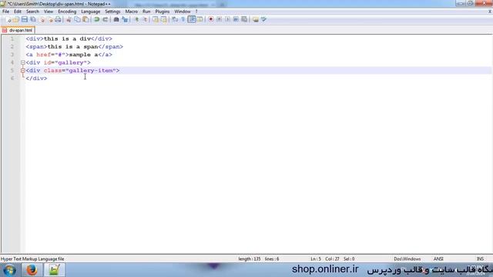Open the User Defined Language dialog icon

point(200,19)
